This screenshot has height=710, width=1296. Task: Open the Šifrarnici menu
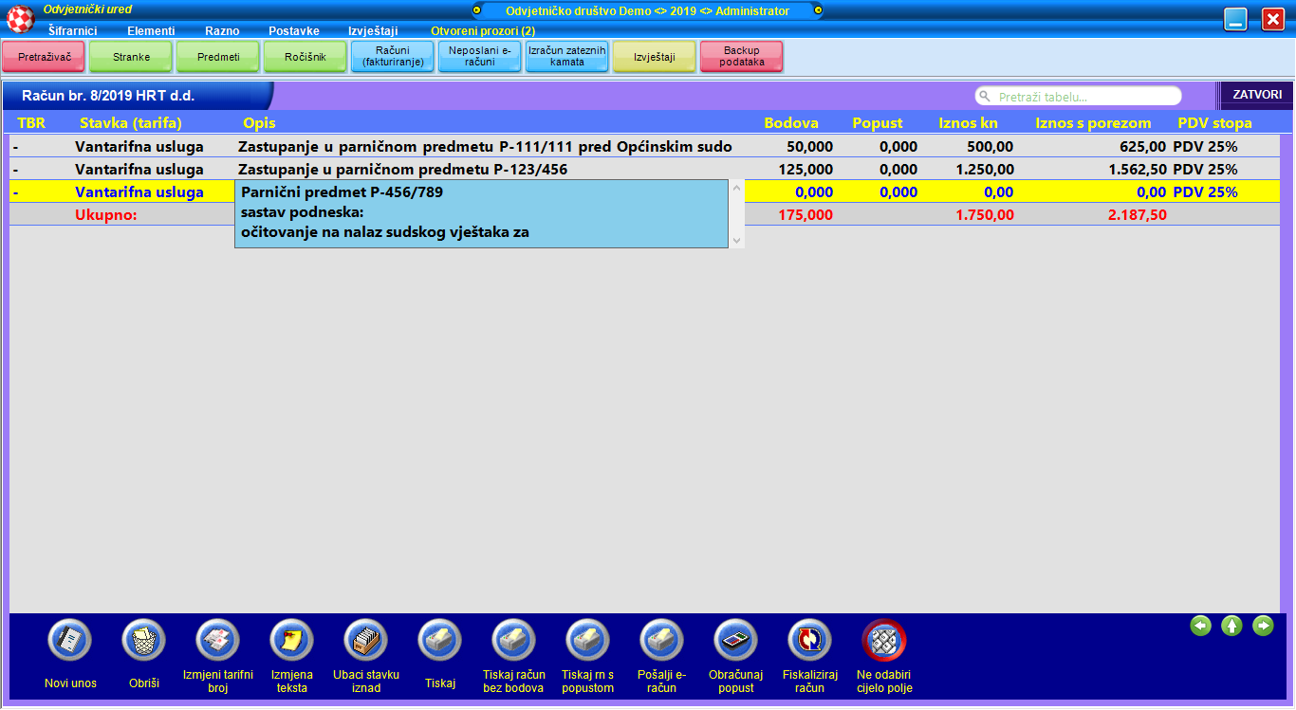[72, 30]
